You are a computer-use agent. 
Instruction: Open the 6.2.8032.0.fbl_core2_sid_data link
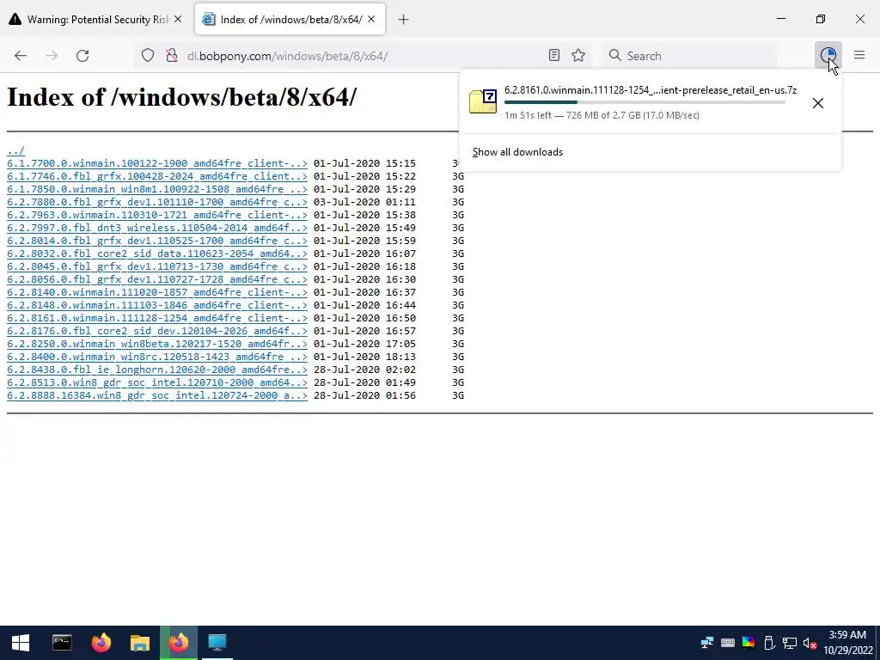(157, 254)
